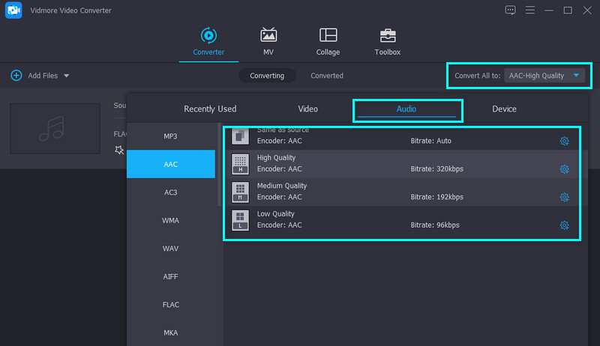This screenshot has width=600, height=346.
Task: Switch to the Video format tab
Action: pyautogui.click(x=307, y=109)
